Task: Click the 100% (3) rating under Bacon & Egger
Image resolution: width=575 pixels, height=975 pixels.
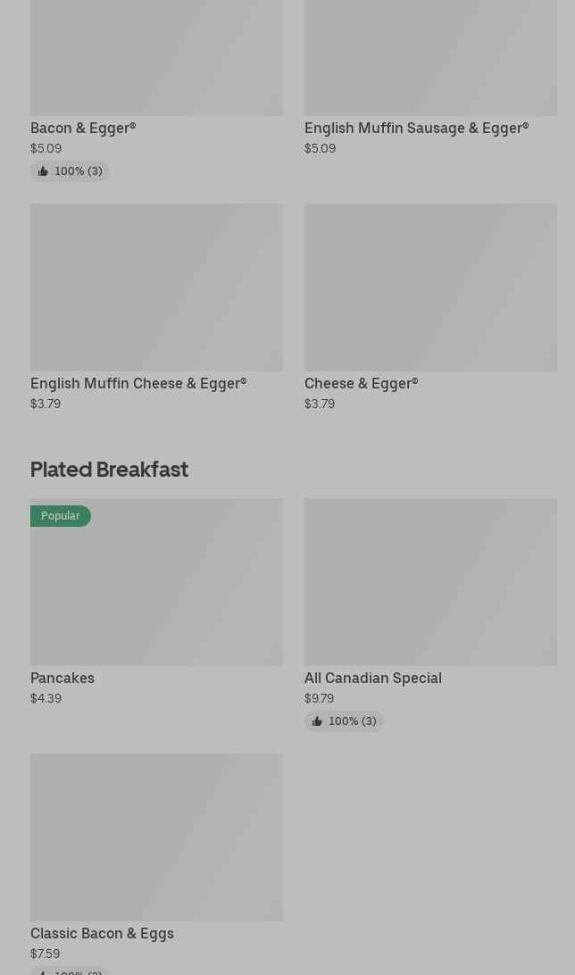Action: (78, 171)
